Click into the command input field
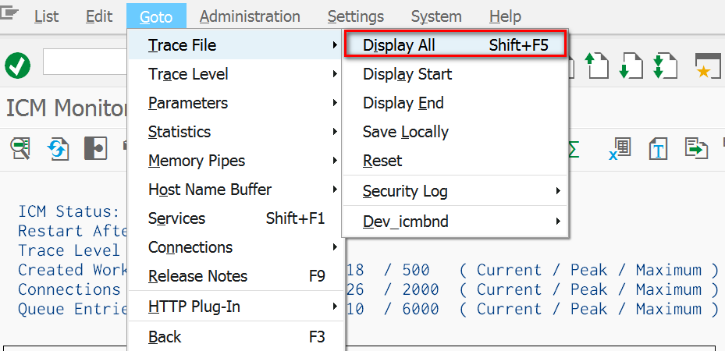Viewport: 725px width, 351px height. coord(85,62)
